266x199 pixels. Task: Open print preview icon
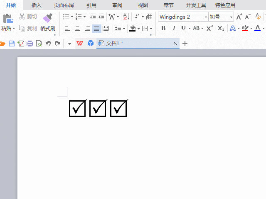click(x=39, y=44)
